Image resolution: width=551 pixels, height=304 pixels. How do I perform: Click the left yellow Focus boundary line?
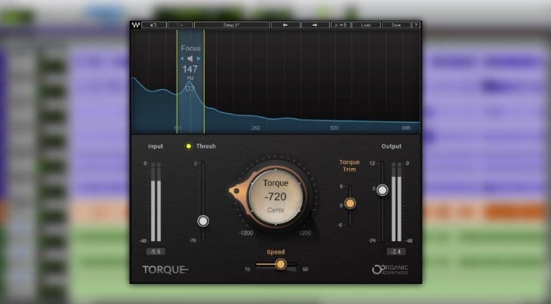click(x=177, y=82)
